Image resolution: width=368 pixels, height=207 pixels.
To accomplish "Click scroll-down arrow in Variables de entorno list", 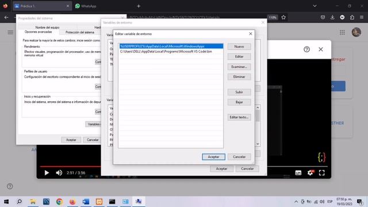I will 258,144.
